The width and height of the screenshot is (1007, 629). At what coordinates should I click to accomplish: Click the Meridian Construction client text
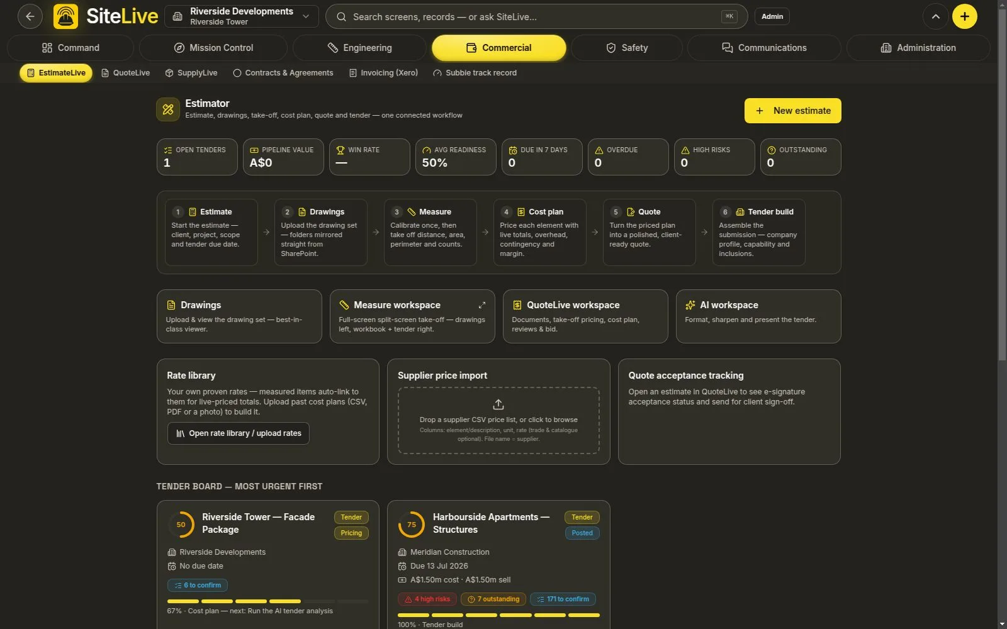click(x=449, y=552)
